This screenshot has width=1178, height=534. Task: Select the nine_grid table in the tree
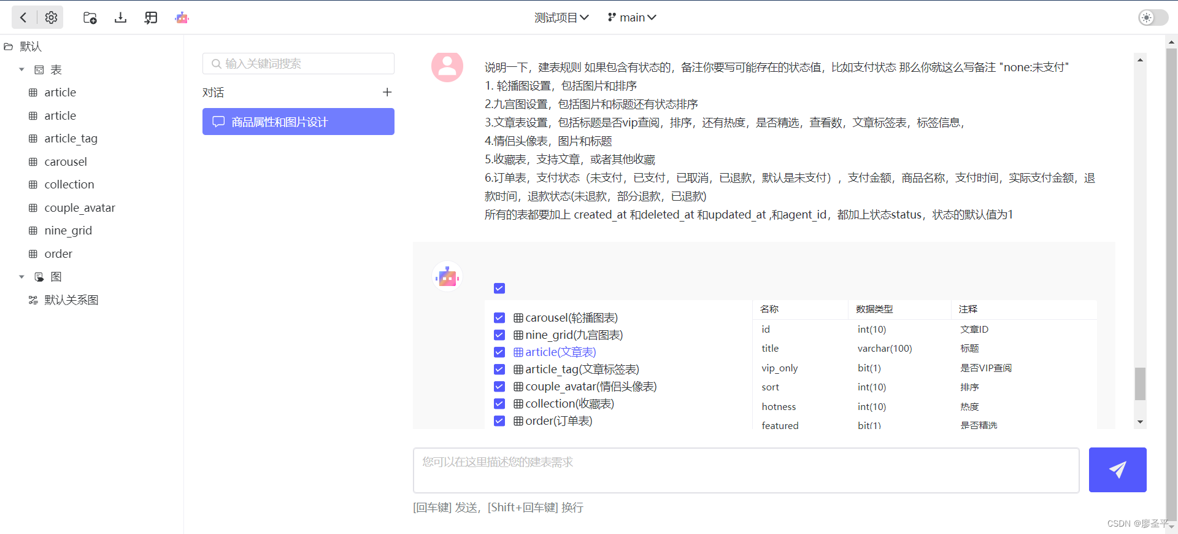coord(68,231)
